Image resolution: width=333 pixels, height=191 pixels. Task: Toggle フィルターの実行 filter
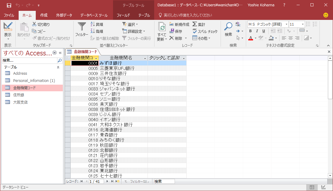click(136, 38)
